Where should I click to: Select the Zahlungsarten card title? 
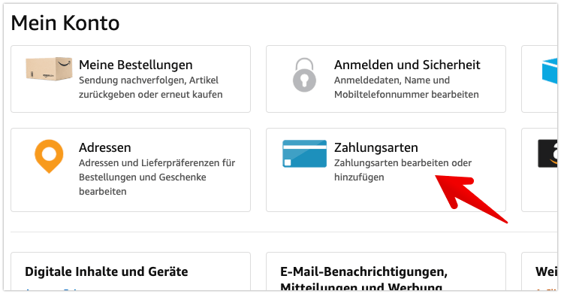(376, 147)
